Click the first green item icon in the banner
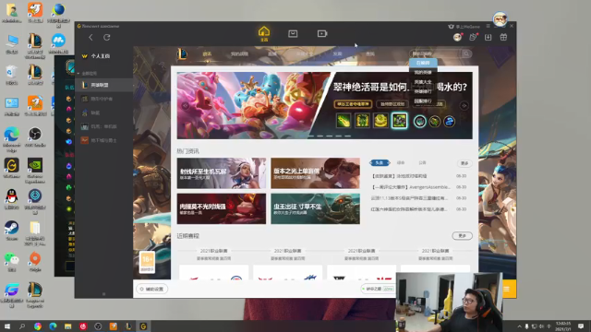Image resolution: width=591 pixels, height=332 pixels. click(x=344, y=121)
